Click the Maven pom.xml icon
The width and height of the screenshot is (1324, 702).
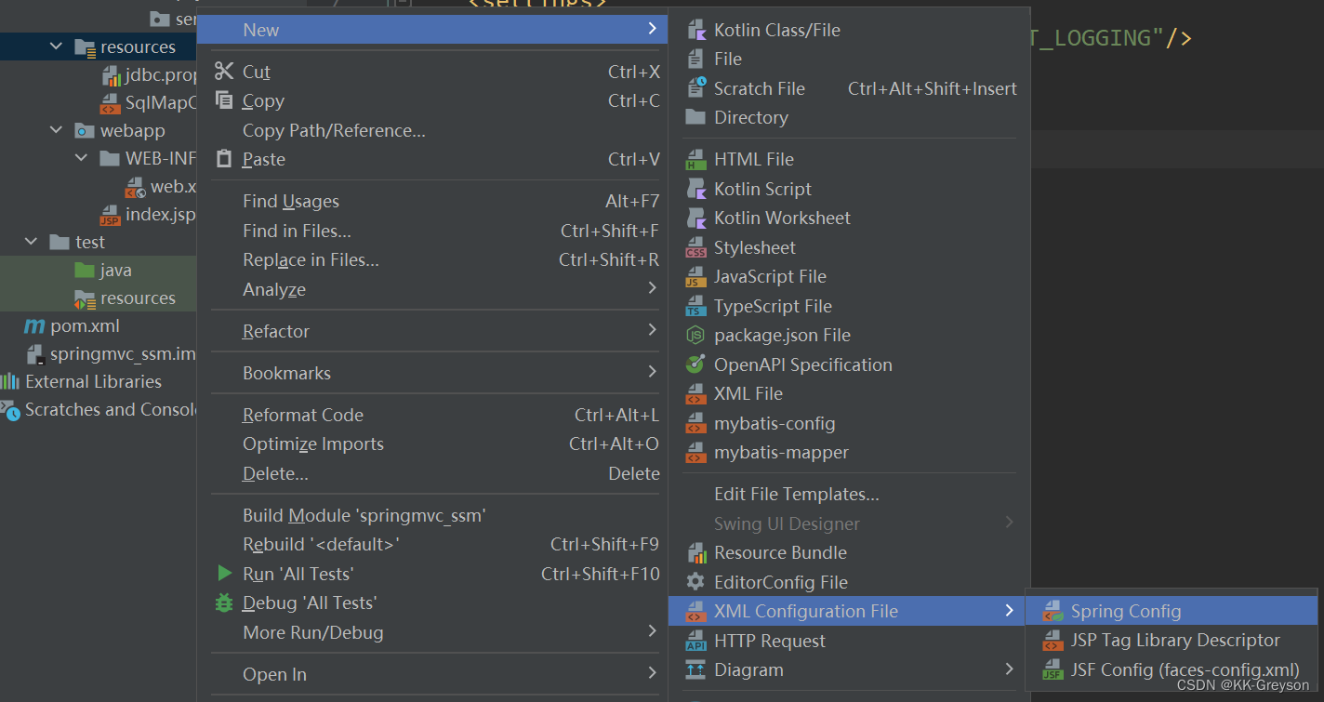click(34, 326)
